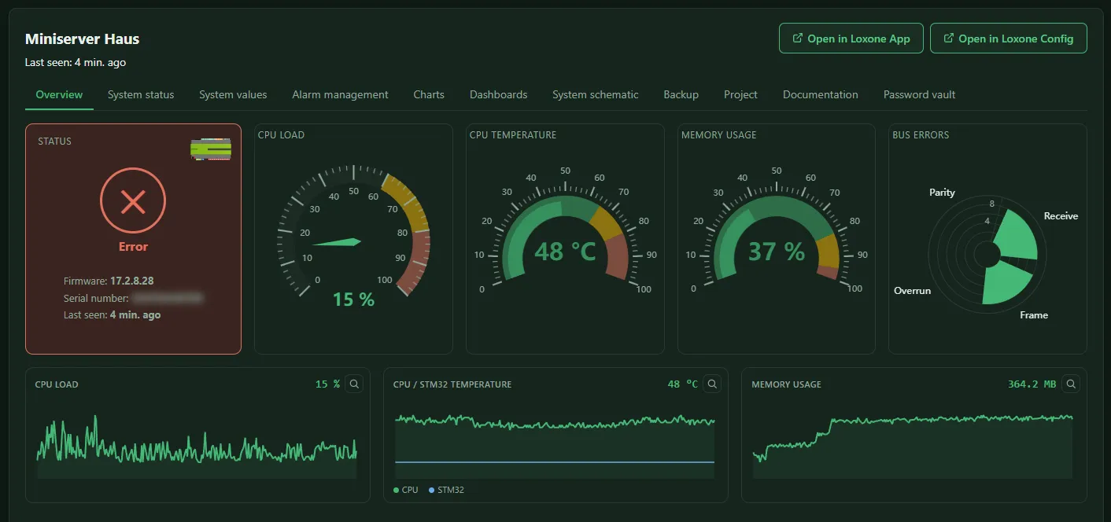Viewport: 1111px width, 522px height.
Task: Switch to the System status tab
Action: (141, 94)
